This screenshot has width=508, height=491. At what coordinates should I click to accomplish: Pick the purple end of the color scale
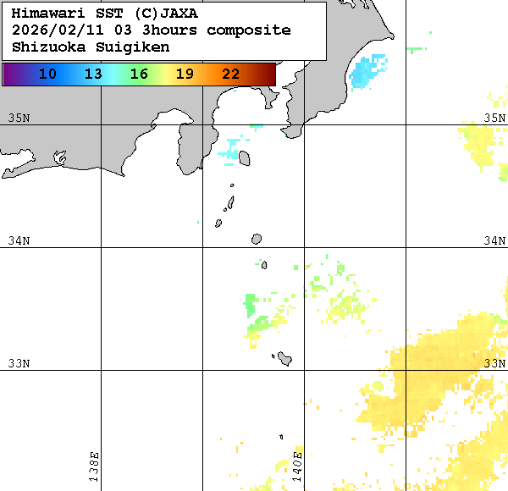pyautogui.click(x=10, y=74)
